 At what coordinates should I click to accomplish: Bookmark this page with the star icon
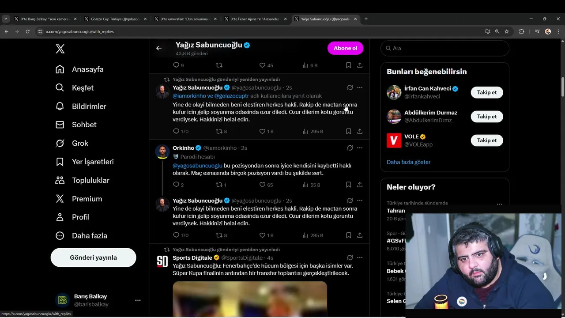click(x=507, y=31)
